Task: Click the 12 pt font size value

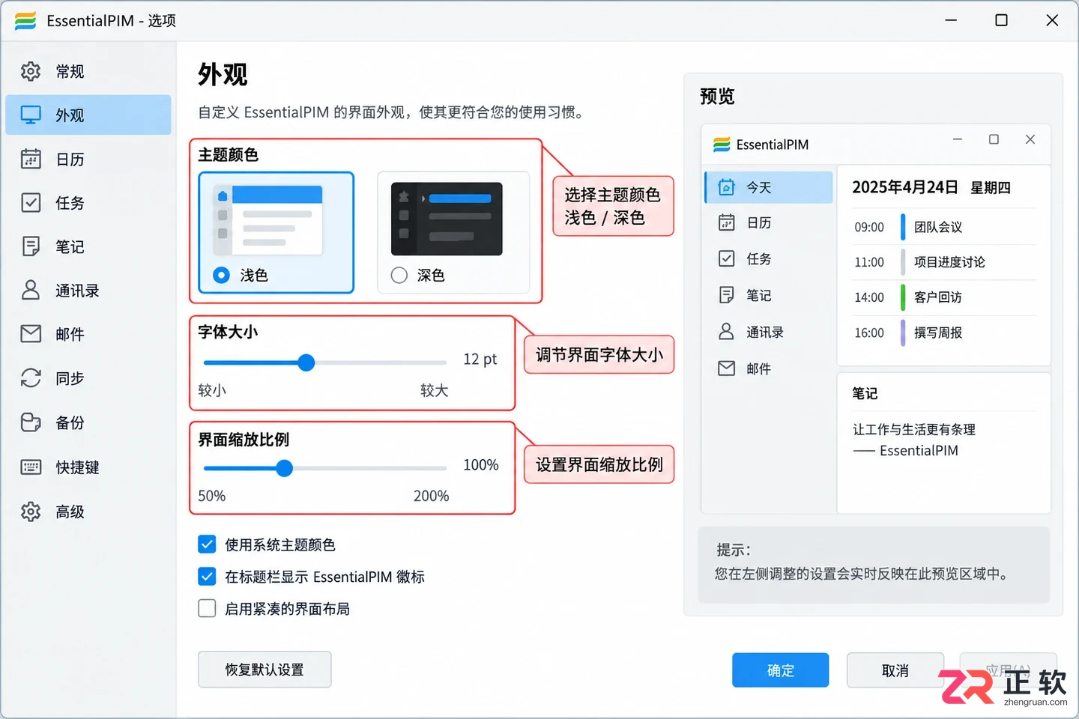Action: pos(480,359)
